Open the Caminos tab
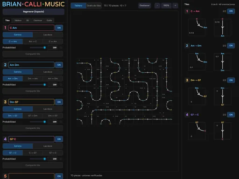 point(38,21)
